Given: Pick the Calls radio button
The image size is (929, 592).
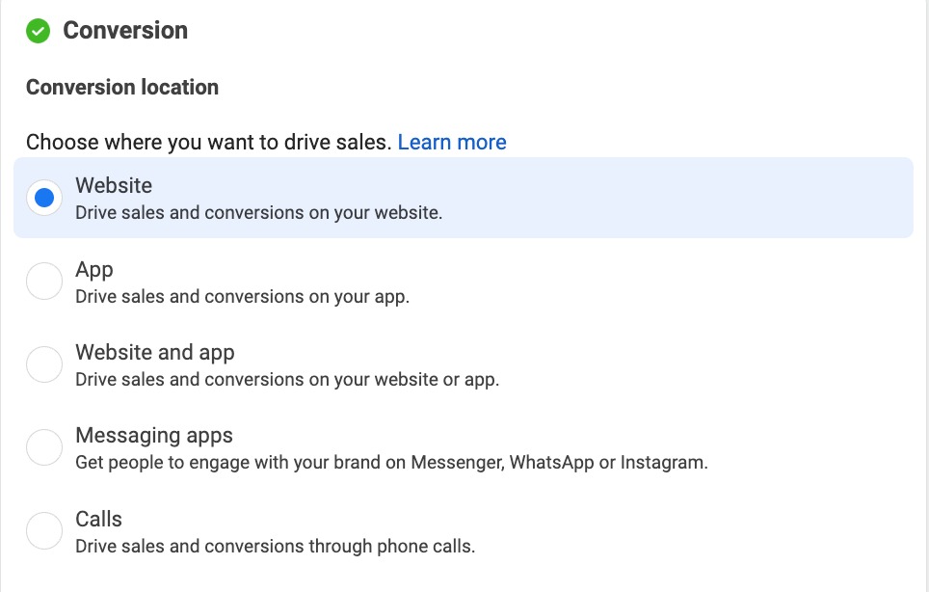Looking at the screenshot, I should pos(43,531).
